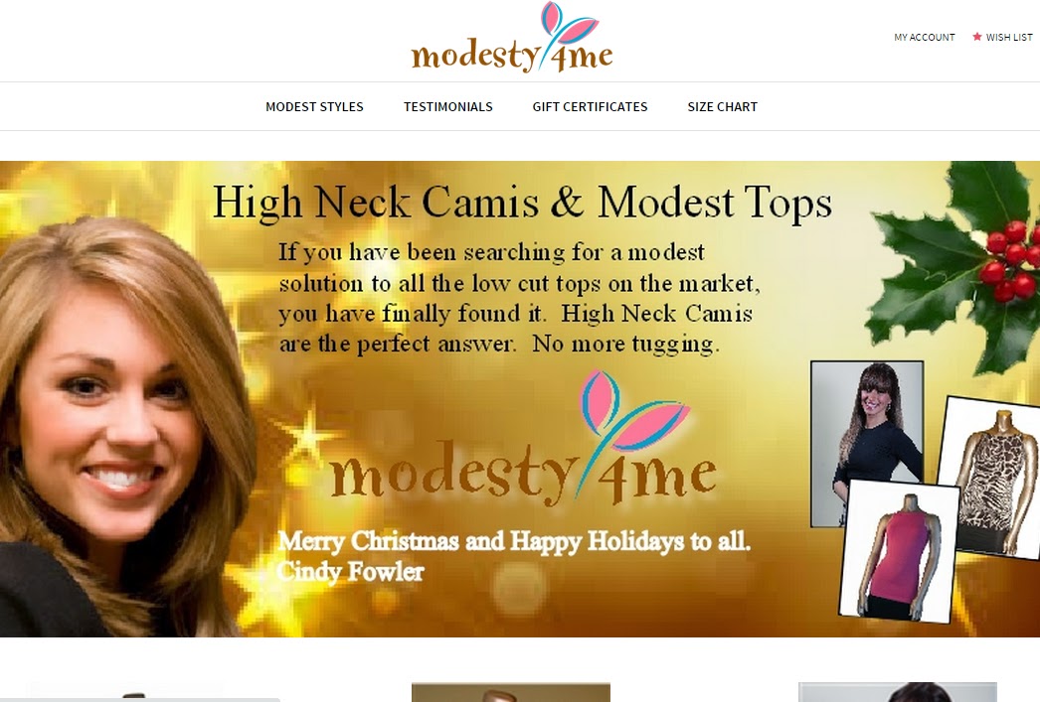Open the Modest Styles menu
The width and height of the screenshot is (1040, 702).
(x=314, y=106)
